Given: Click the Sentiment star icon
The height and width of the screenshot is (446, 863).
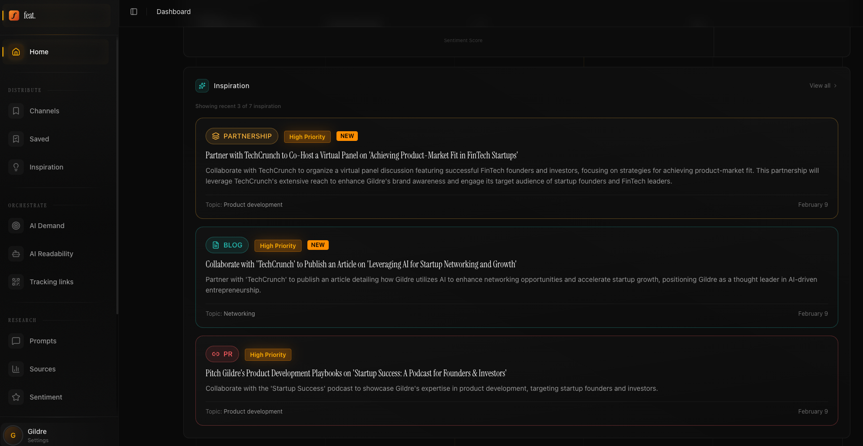Looking at the screenshot, I should coord(16,397).
